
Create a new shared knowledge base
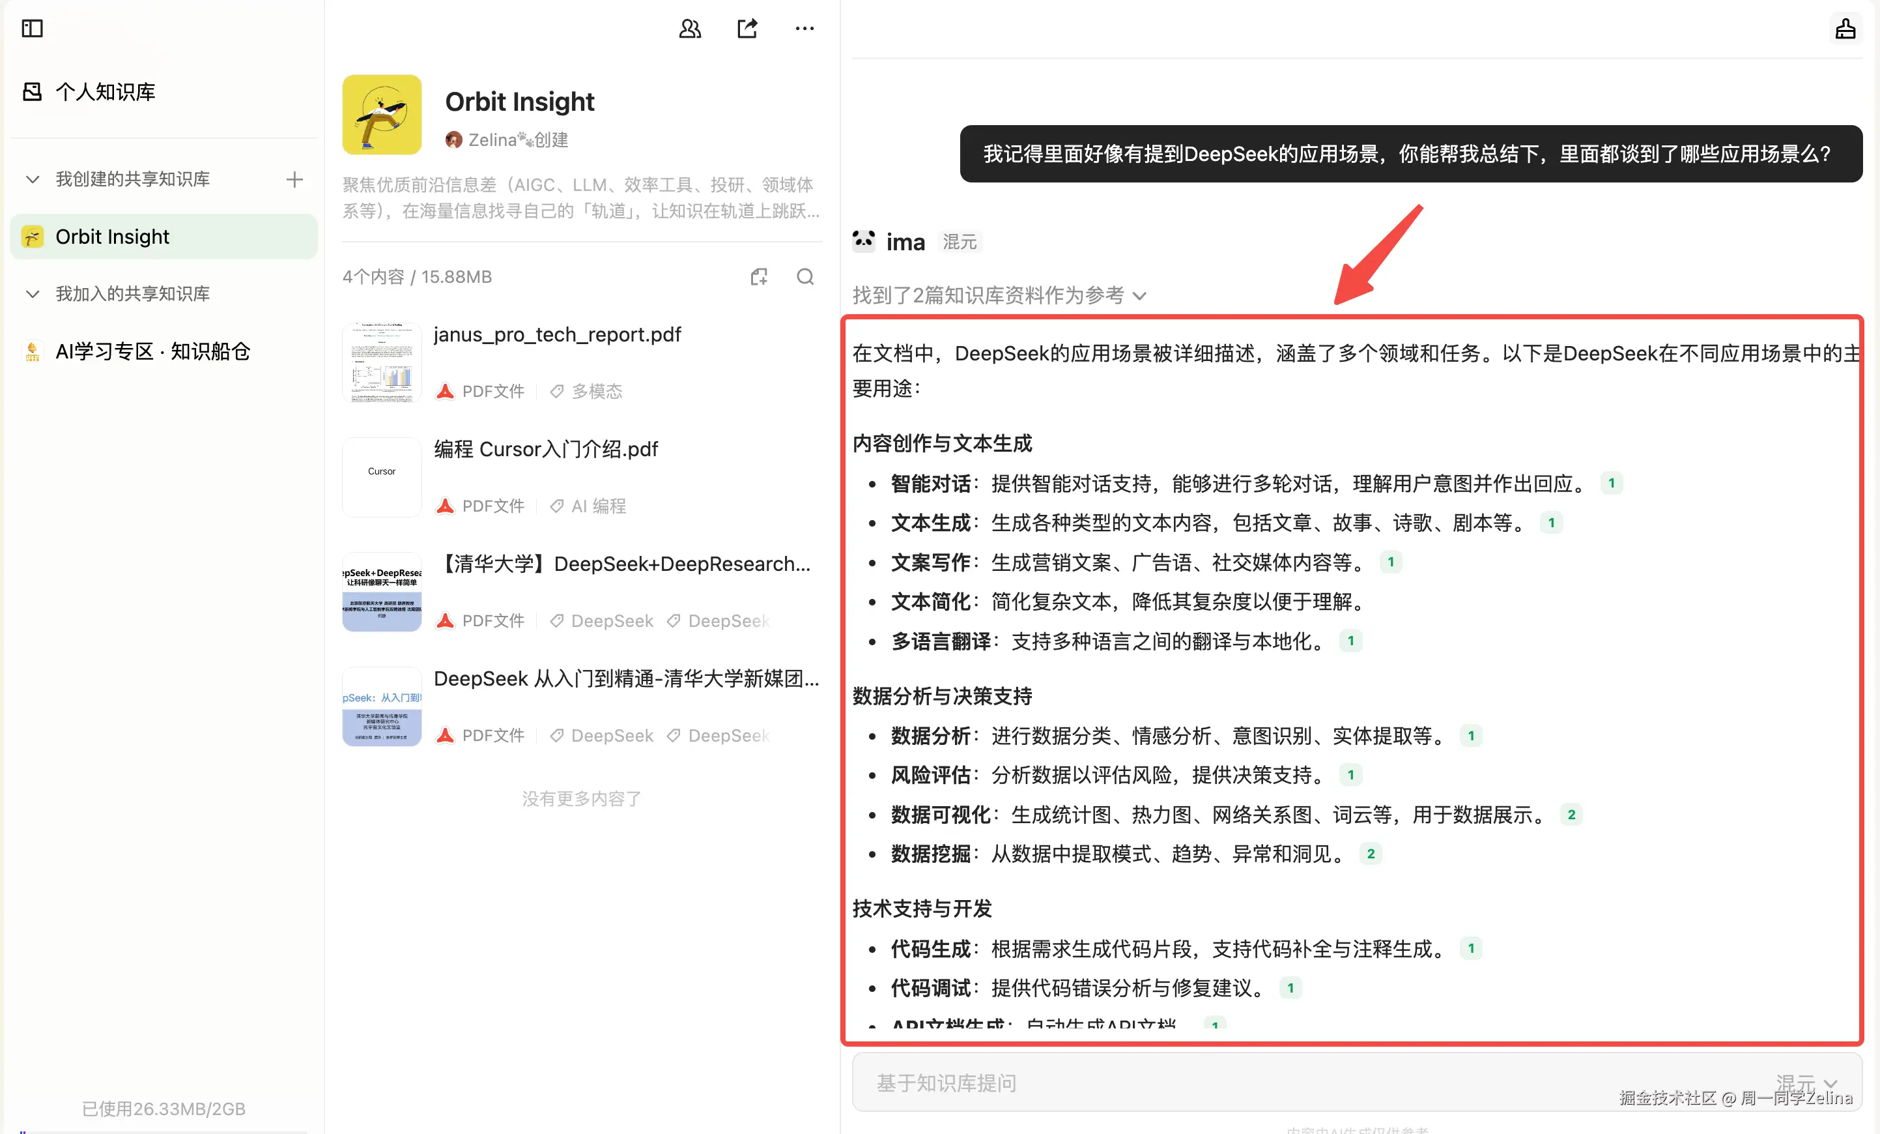click(x=294, y=179)
